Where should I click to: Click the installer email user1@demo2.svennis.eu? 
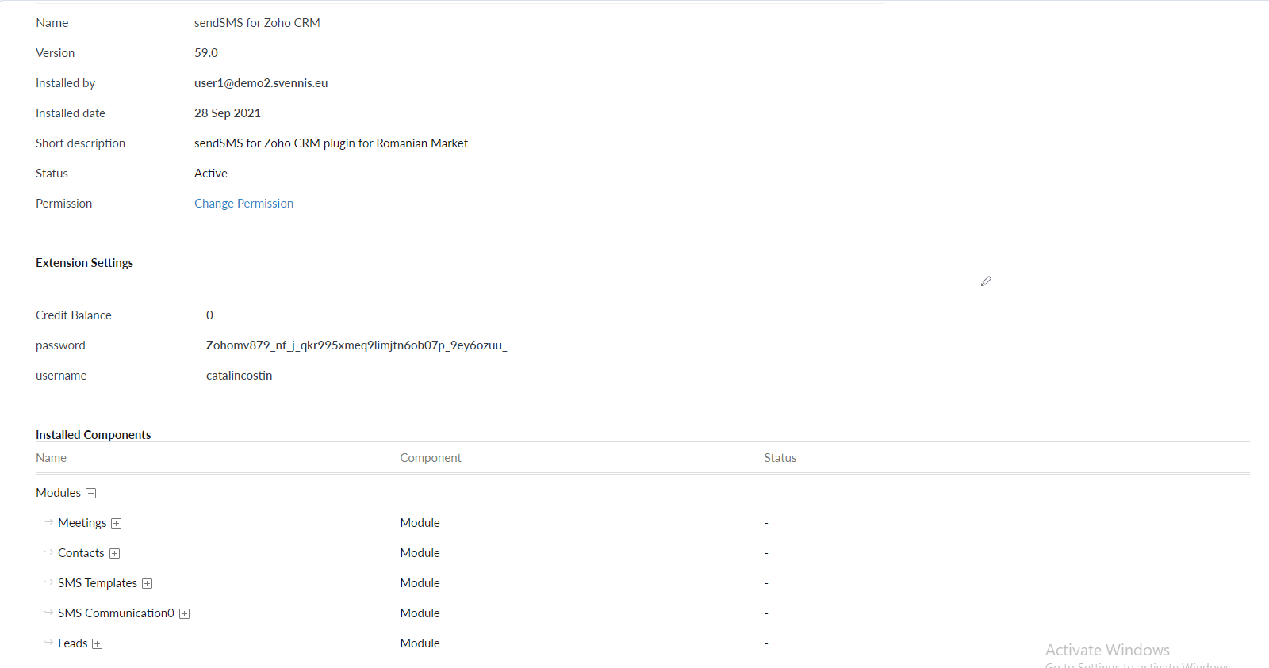click(x=261, y=83)
